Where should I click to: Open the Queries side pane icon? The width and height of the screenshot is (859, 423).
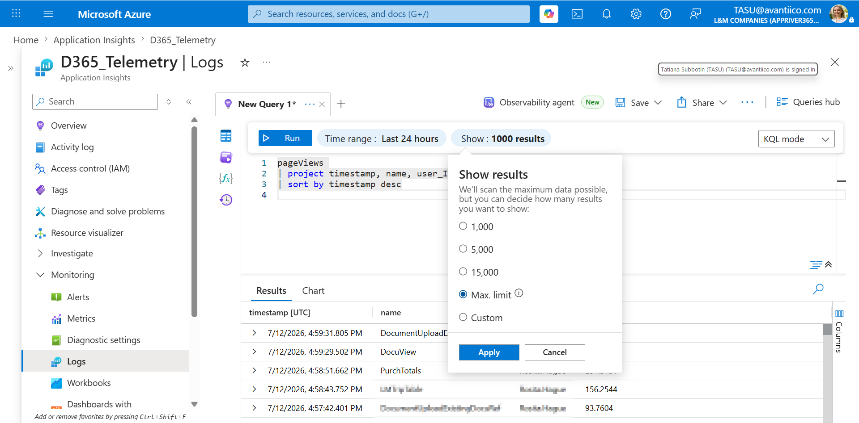[x=226, y=157]
